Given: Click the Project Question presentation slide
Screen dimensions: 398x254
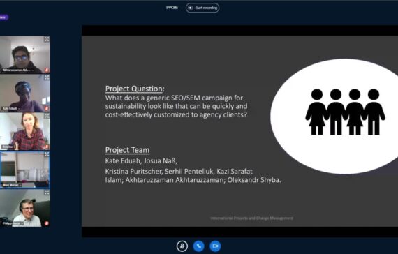Looking at the screenshot, I should pos(239,131).
